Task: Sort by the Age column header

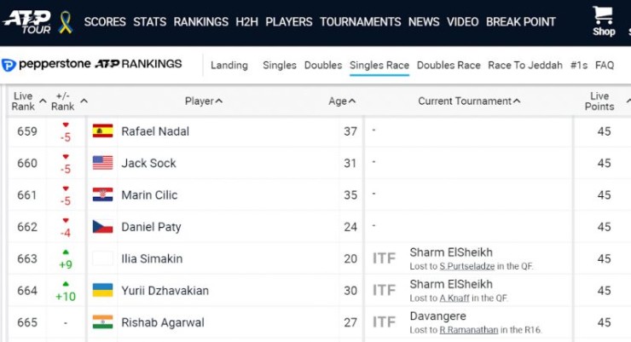Action: 342,101
